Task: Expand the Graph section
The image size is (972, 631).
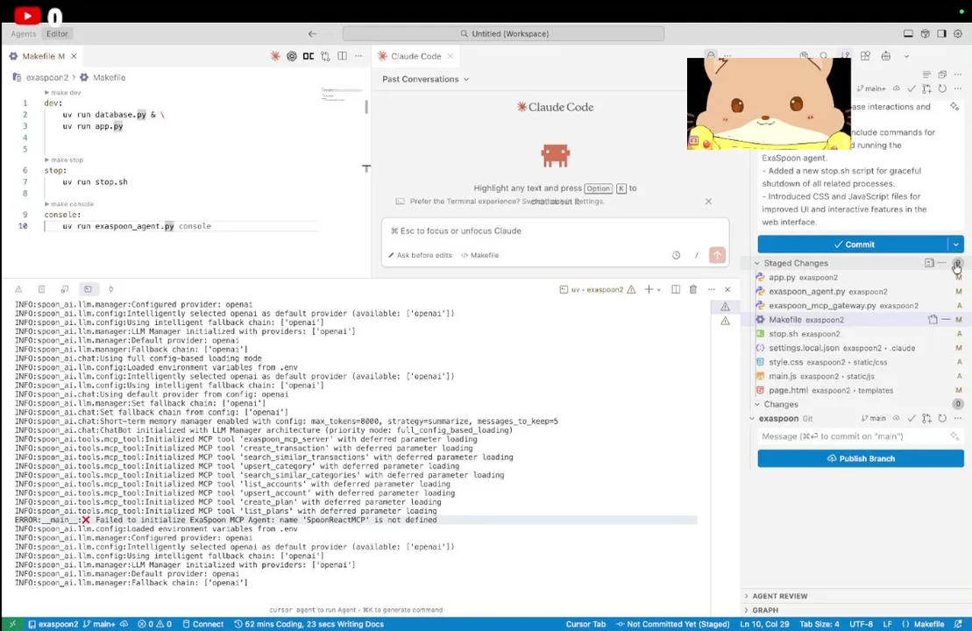Action: 765,611
